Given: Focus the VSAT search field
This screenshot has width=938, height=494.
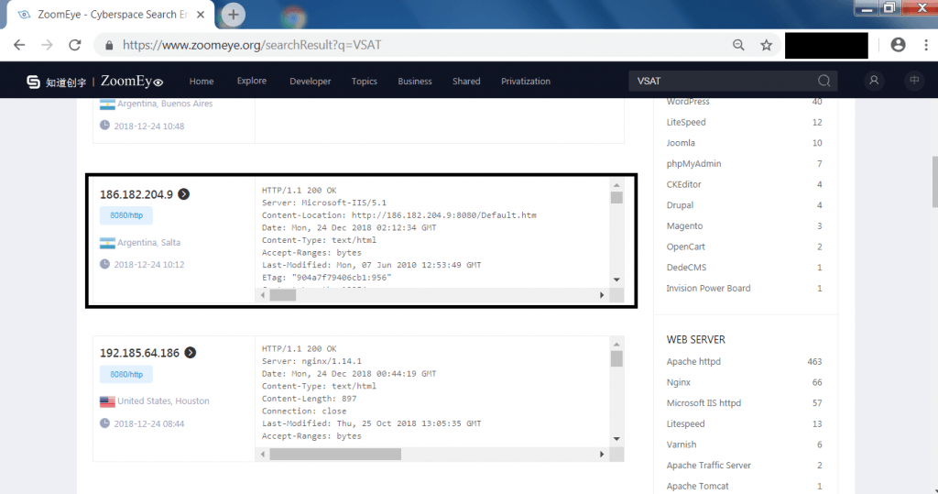Looking at the screenshot, I should [724, 81].
